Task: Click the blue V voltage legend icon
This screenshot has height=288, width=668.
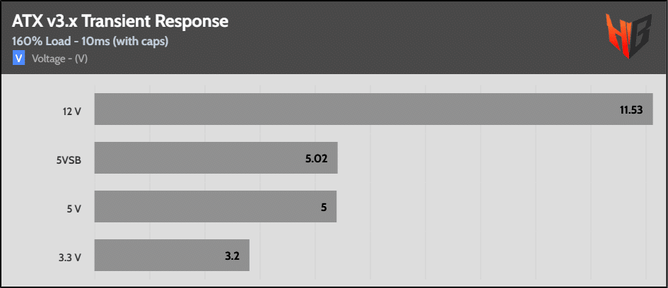Action: pos(18,59)
